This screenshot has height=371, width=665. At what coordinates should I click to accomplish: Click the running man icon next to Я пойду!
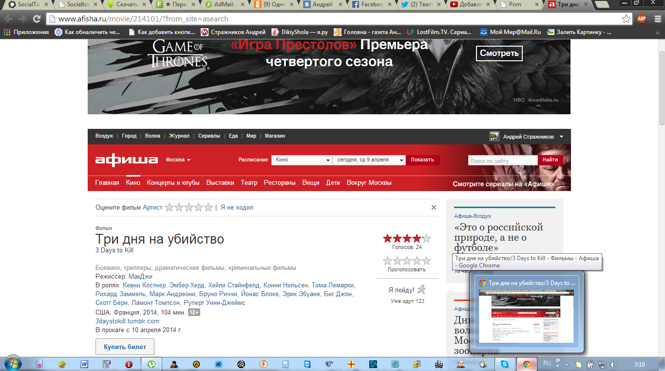coord(421,289)
